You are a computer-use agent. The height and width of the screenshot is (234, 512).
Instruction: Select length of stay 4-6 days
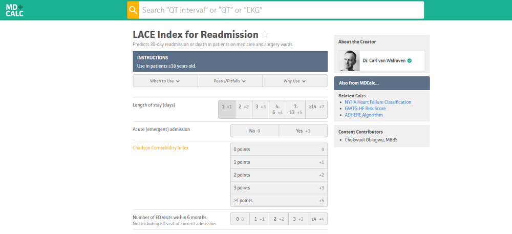(278, 110)
